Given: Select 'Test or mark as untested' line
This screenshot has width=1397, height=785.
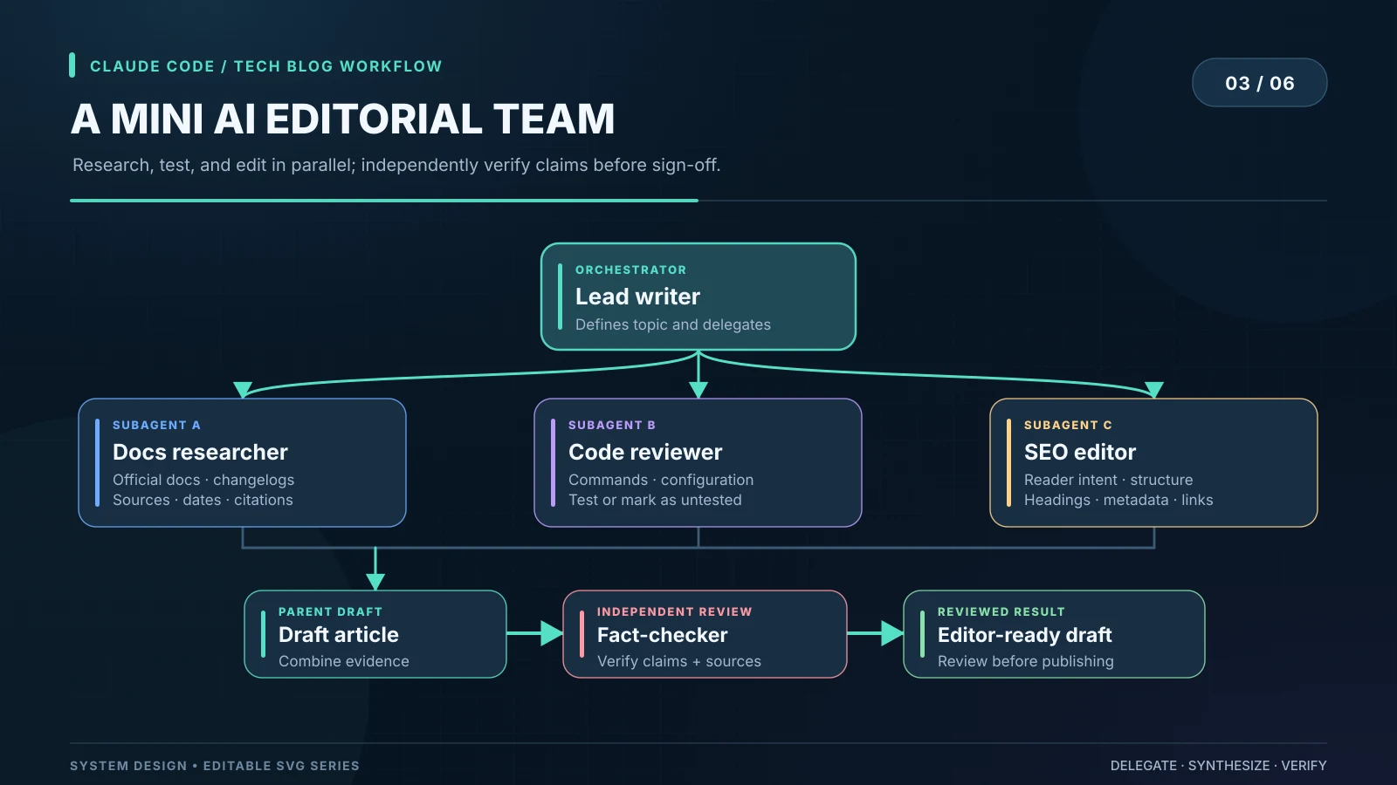Looking at the screenshot, I should [655, 500].
